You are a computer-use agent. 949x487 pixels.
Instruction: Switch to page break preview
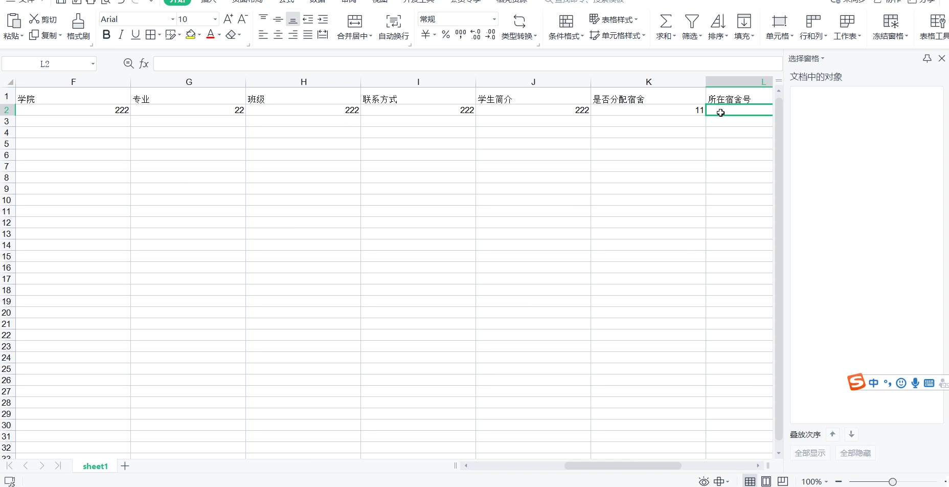point(783,481)
